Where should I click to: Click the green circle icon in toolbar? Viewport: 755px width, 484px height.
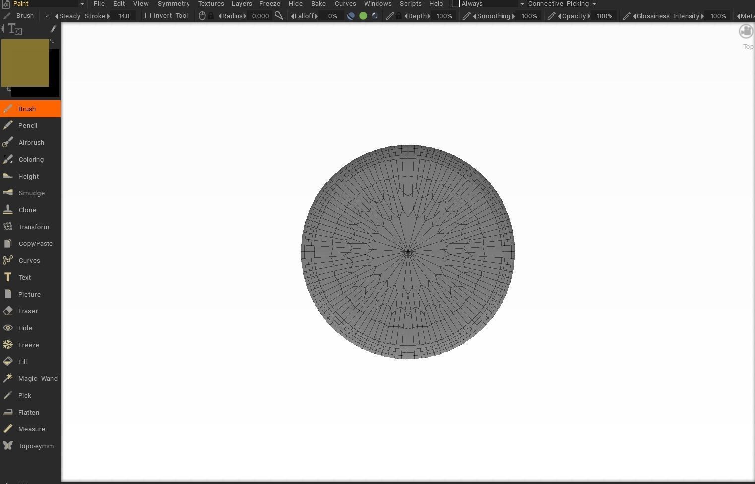coord(363,16)
